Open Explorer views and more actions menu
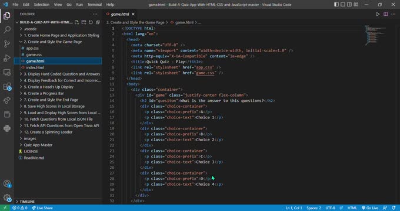 (95, 14)
